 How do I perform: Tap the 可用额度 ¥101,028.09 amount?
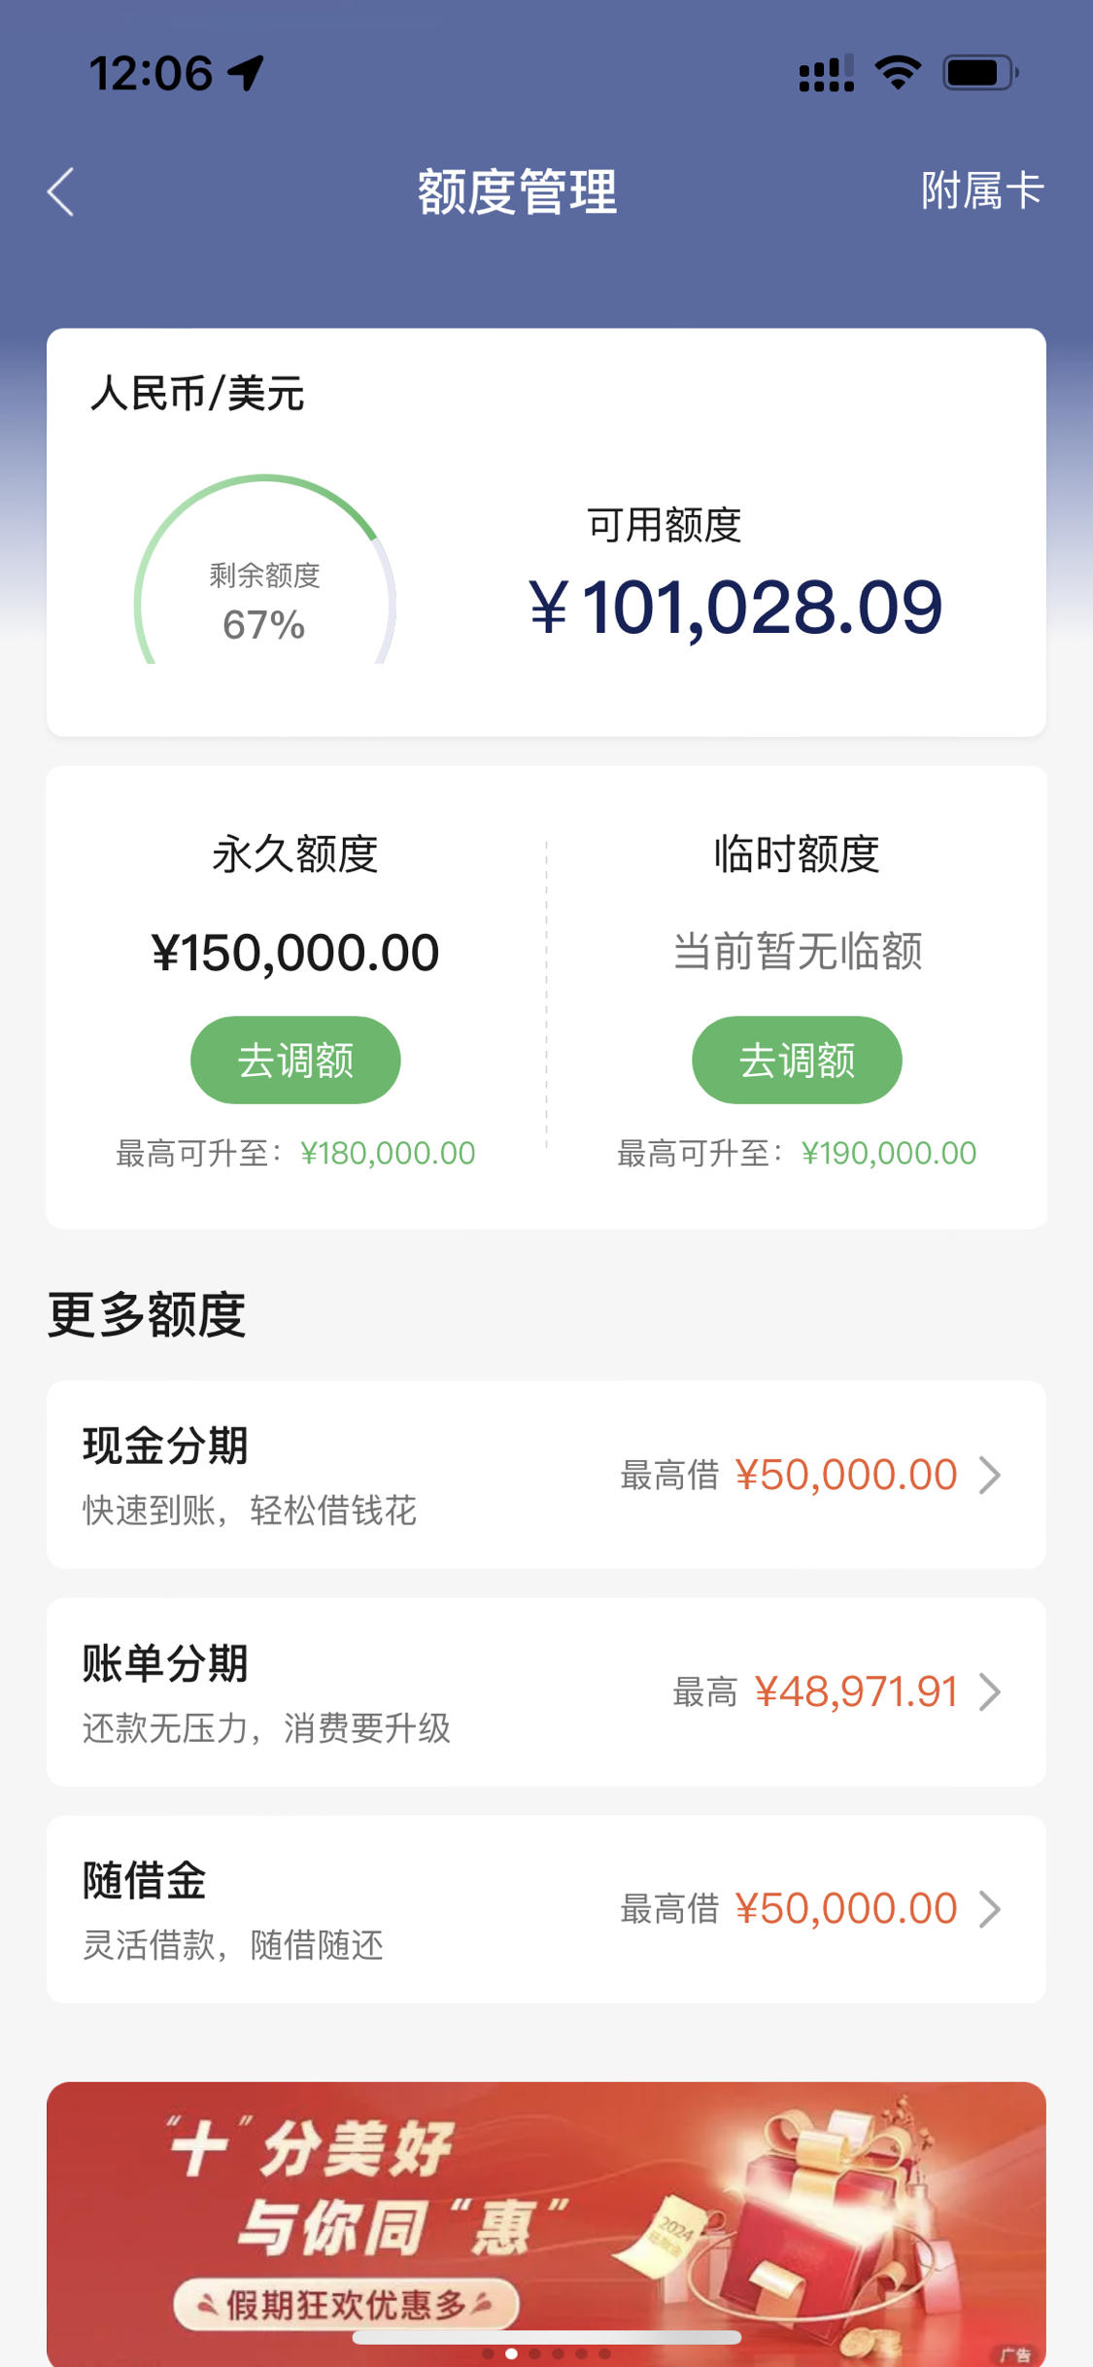[735, 608]
